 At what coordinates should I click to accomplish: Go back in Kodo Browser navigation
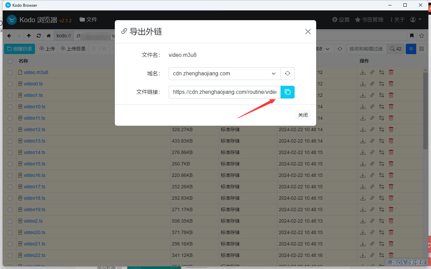point(9,36)
